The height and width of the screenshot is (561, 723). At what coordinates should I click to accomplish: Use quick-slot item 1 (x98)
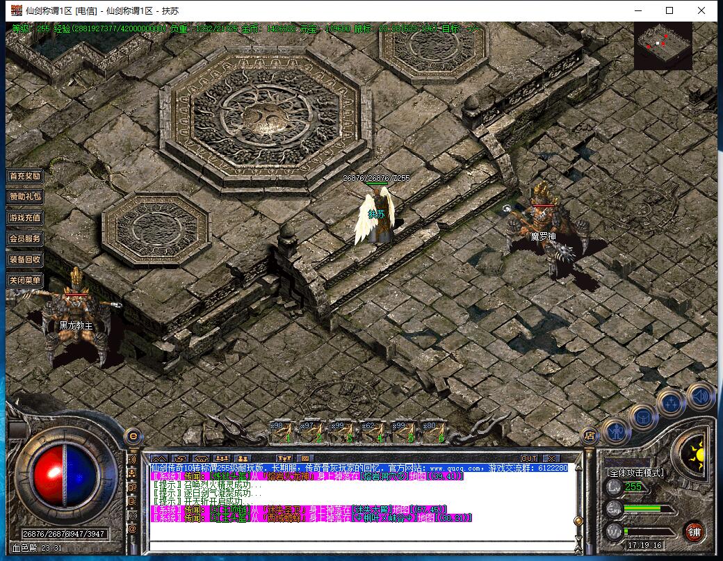(x=282, y=432)
